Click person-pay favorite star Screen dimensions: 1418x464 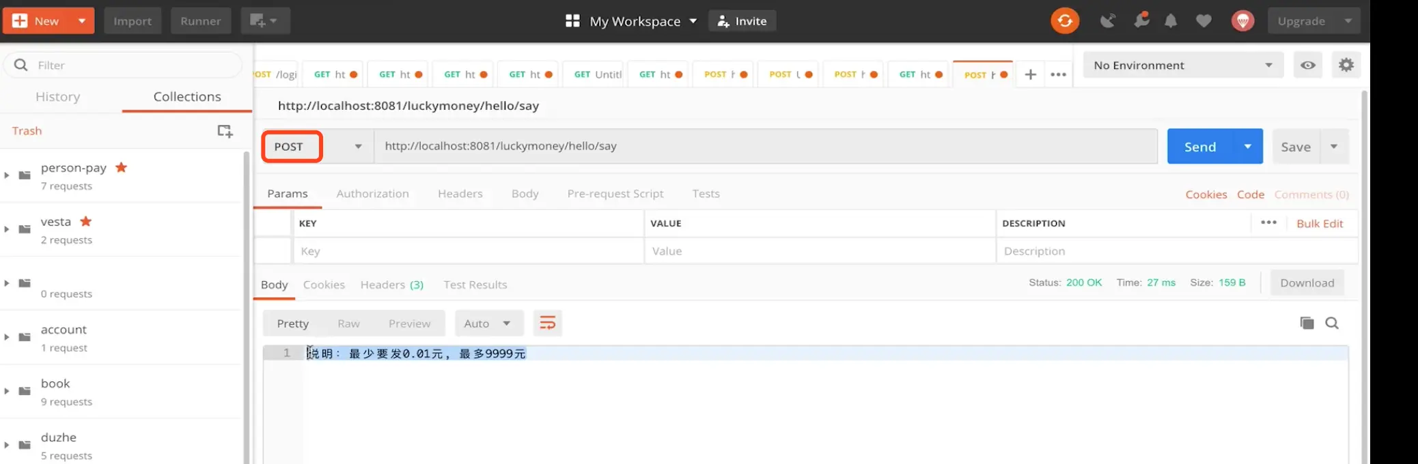coord(121,167)
